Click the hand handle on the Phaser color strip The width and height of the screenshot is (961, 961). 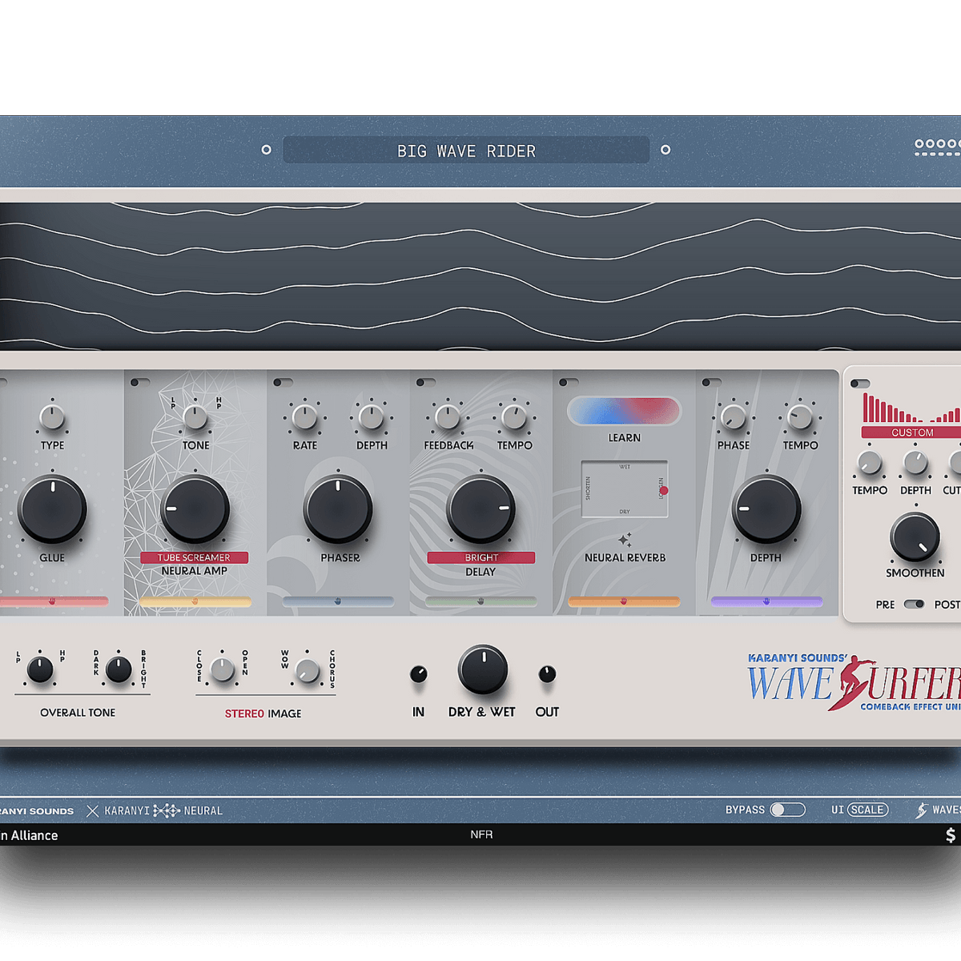pos(338,601)
